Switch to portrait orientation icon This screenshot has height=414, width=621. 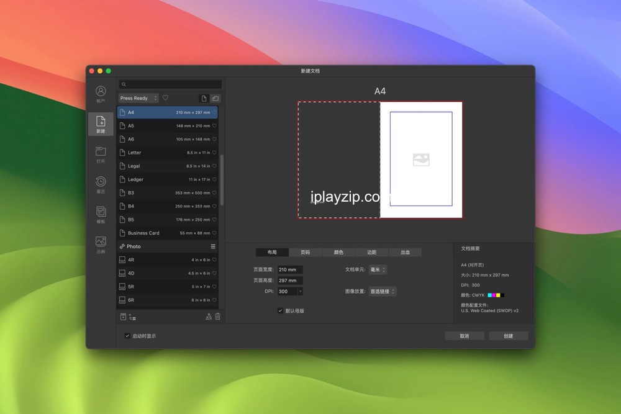(204, 98)
